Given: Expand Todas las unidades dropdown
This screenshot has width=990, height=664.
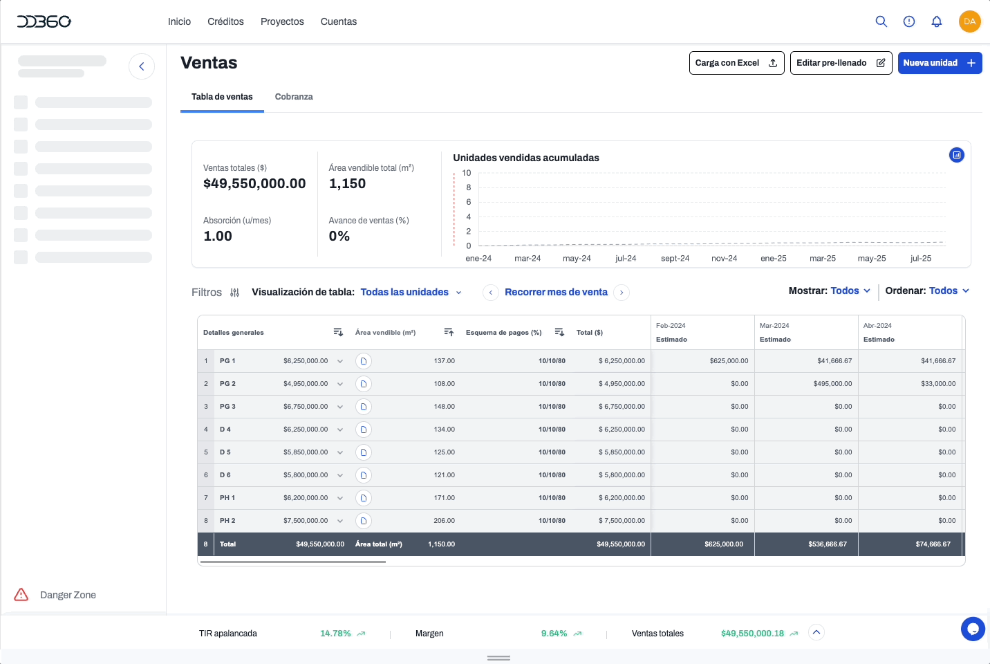Looking at the screenshot, I should 411,293.
